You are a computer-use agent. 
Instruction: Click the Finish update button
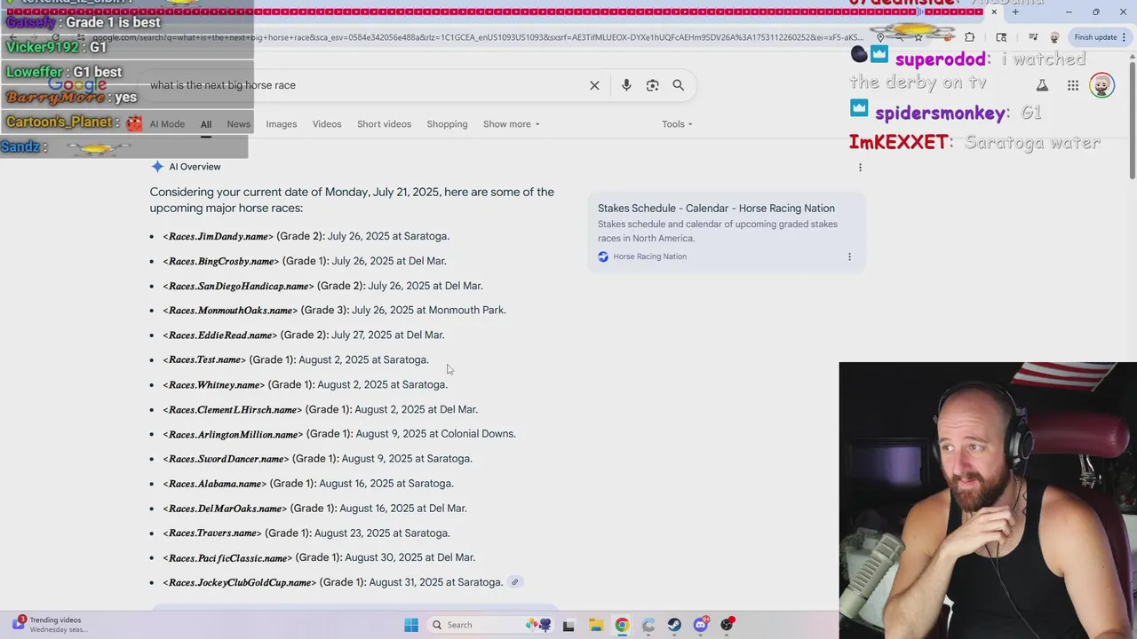coord(1095,37)
